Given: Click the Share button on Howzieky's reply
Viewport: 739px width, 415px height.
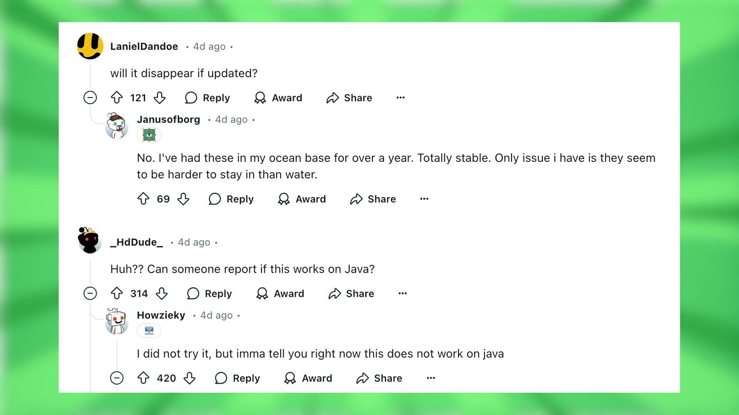Looking at the screenshot, I should tap(380, 378).
